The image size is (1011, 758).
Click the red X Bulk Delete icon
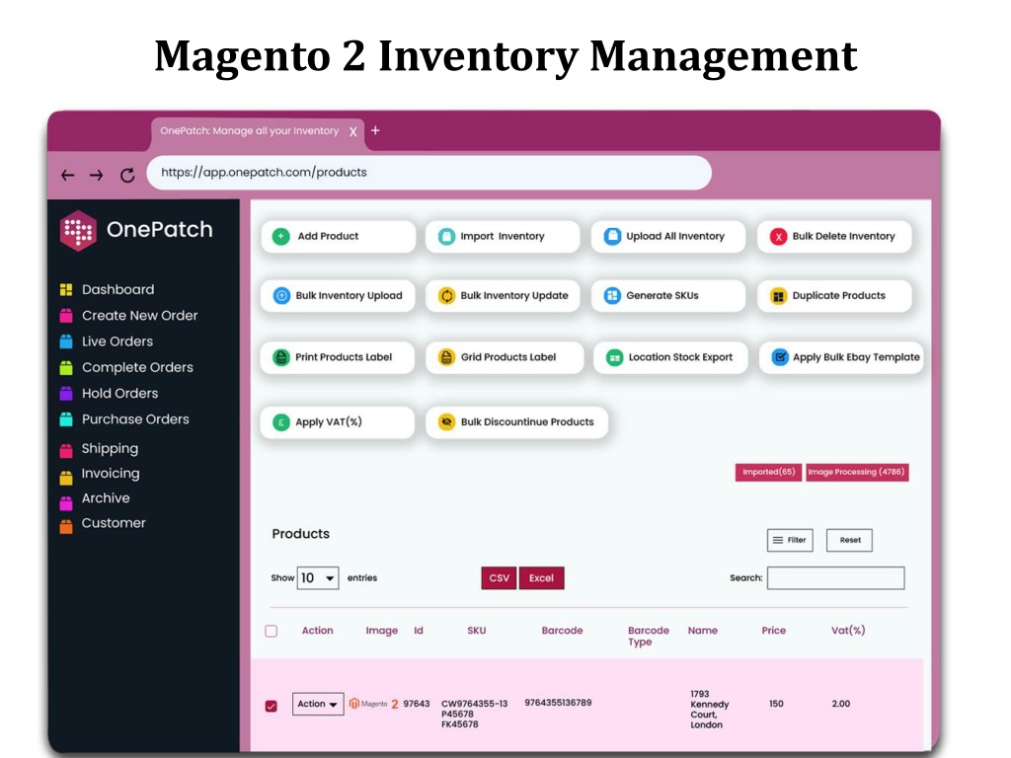778,237
